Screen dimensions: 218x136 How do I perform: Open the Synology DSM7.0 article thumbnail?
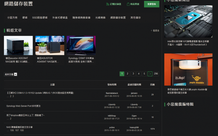coord(81,46)
